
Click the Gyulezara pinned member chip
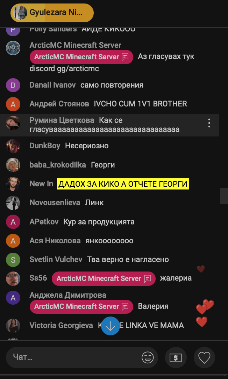tap(52, 13)
